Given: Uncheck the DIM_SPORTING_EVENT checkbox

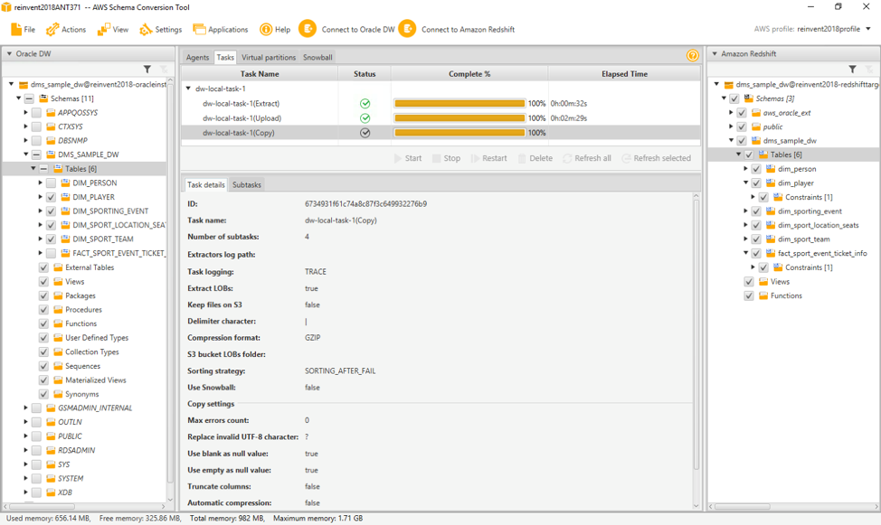Looking at the screenshot, I should pos(51,211).
